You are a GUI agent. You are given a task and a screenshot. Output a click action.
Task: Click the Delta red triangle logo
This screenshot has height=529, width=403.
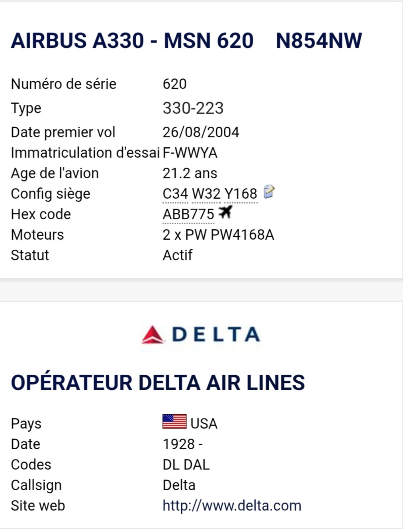point(153,334)
